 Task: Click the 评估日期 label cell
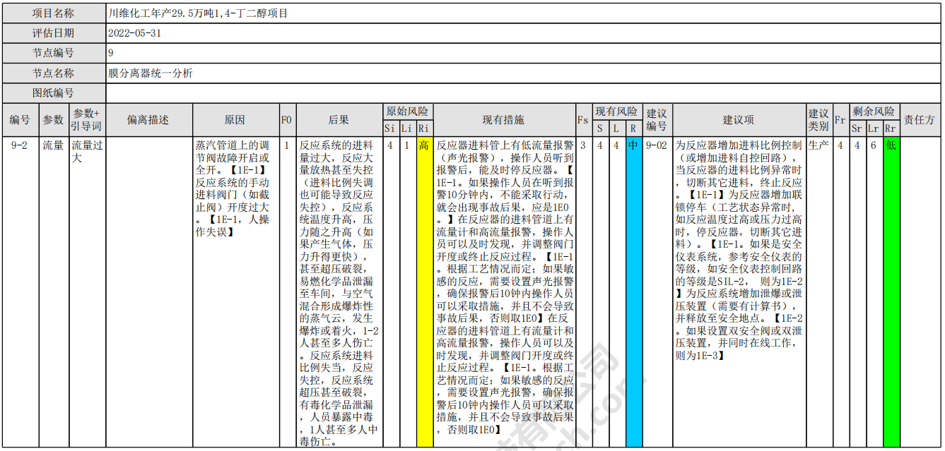tap(54, 33)
